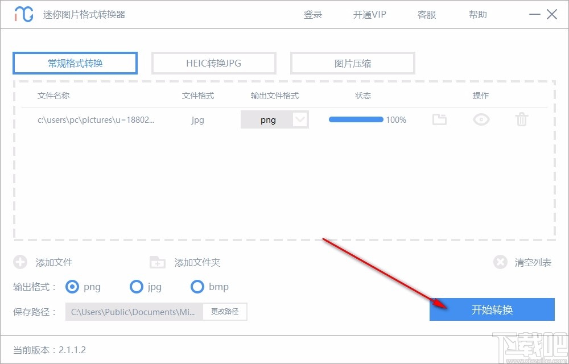Select the jpg output format radio button
Screen dimensions: 569x364
(x=137, y=287)
